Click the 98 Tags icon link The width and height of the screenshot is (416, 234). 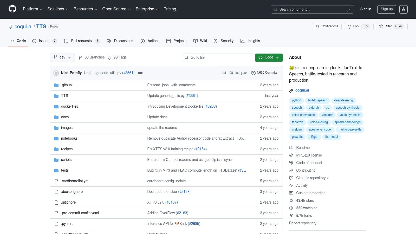click(x=109, y=57)
